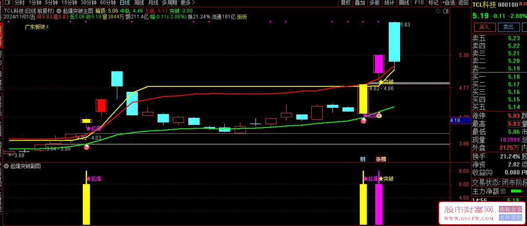Click the 000100 stock code
Viewport: 527px width, 226px height.
(x=508, y=4)
